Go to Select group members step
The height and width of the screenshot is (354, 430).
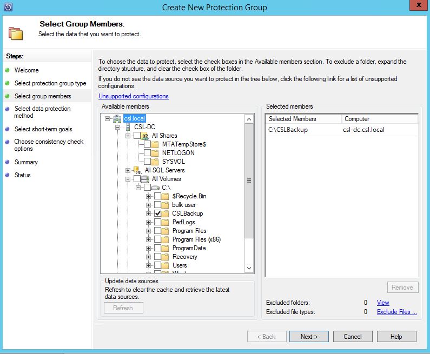[43, 96]
